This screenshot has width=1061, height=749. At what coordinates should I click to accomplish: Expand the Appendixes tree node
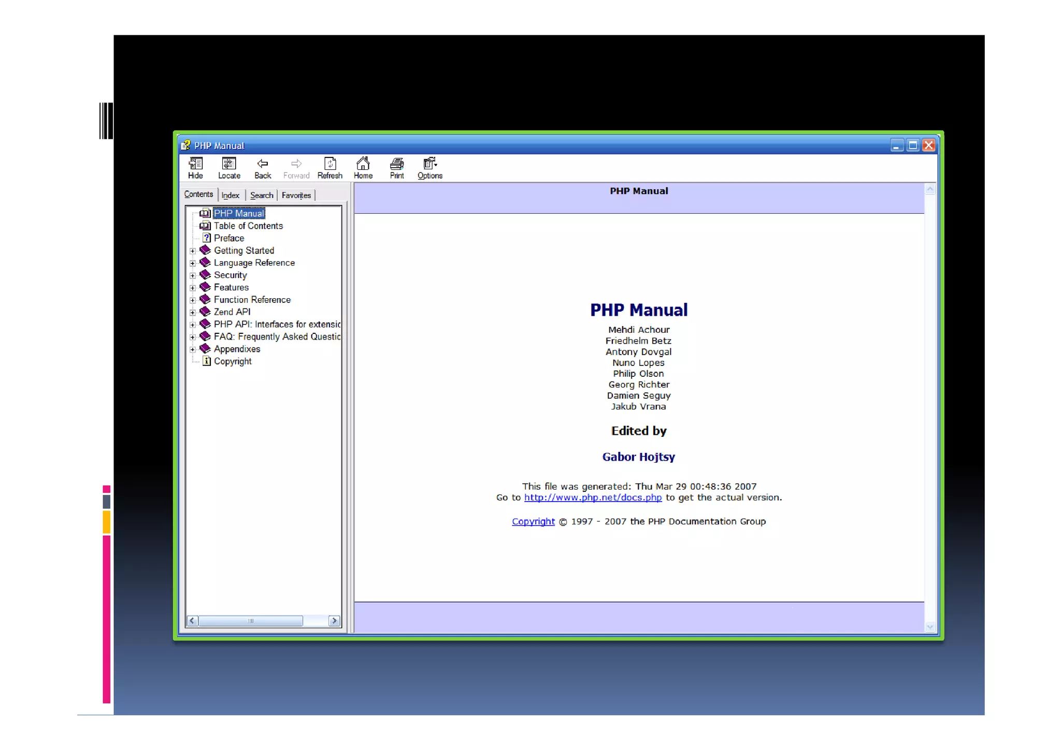(193, 349)
